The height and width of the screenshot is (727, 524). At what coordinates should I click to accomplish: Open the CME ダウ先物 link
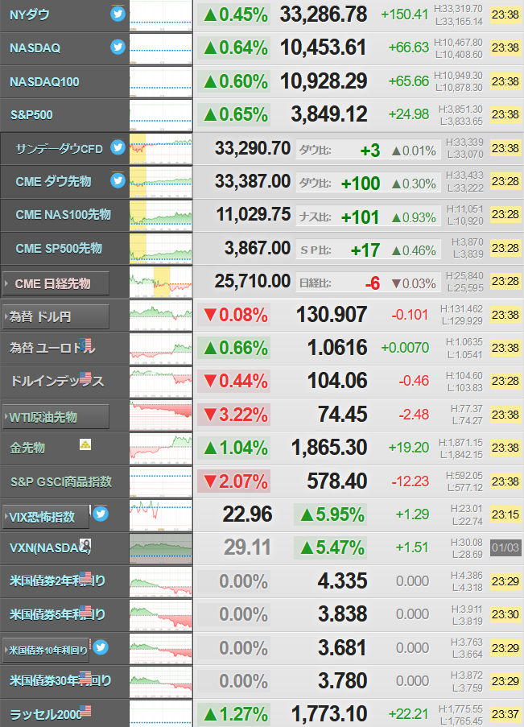pos(53,181)
